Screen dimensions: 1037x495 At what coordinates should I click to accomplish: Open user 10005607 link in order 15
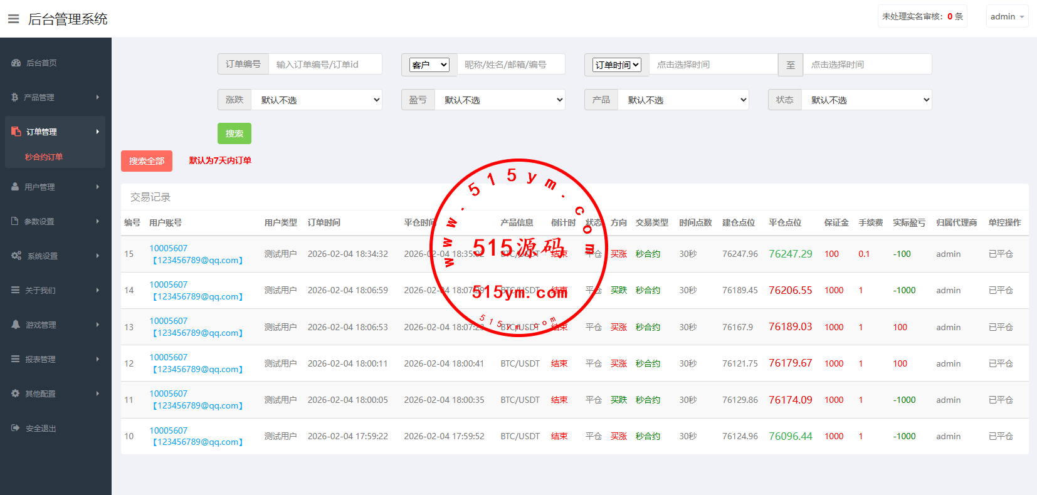[x=168, y=248]
